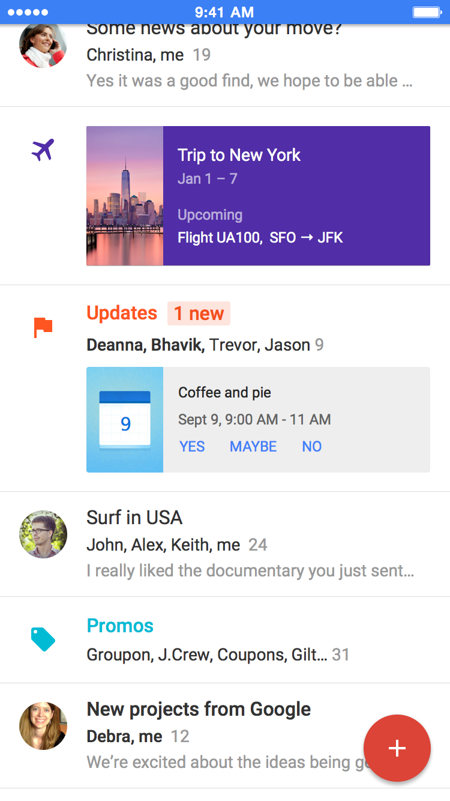Expand the Promos bundle
This screenshot has width=450, height=801.
(121, 626)
